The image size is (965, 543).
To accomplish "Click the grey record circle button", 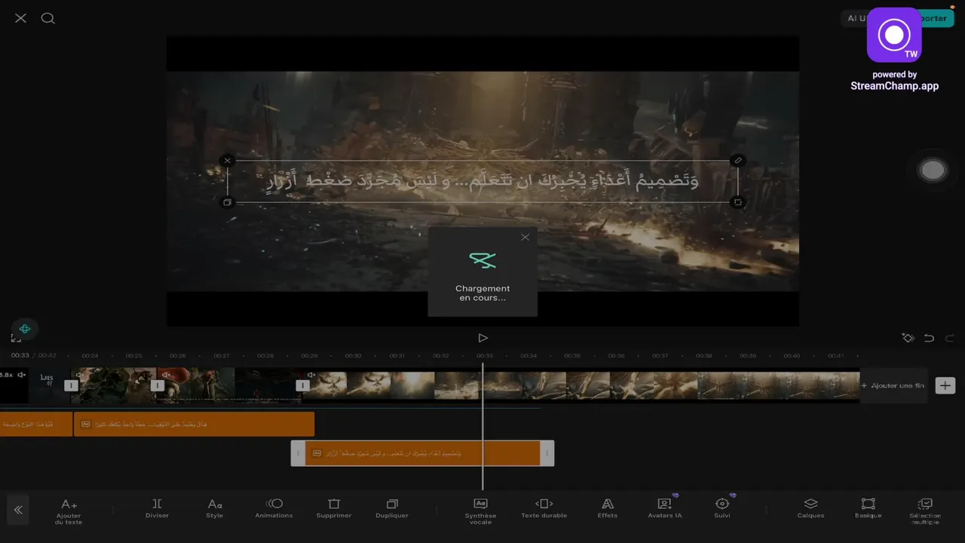I will point(933,170).
